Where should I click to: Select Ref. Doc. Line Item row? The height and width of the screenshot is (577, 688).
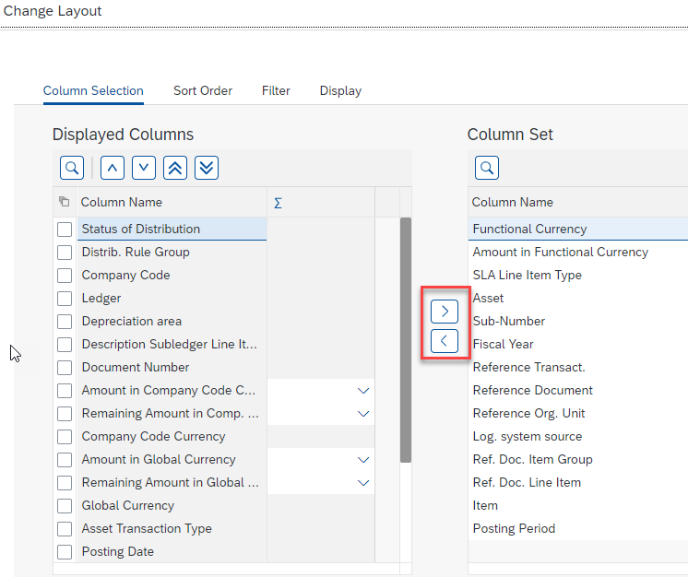[x=578, y=482]
